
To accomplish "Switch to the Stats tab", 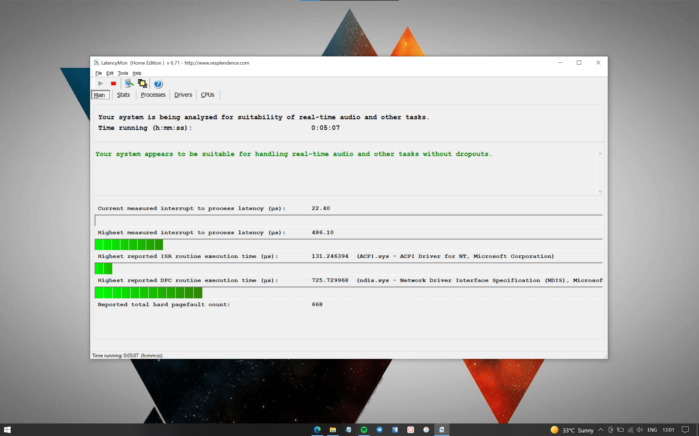I will [123, 95].
